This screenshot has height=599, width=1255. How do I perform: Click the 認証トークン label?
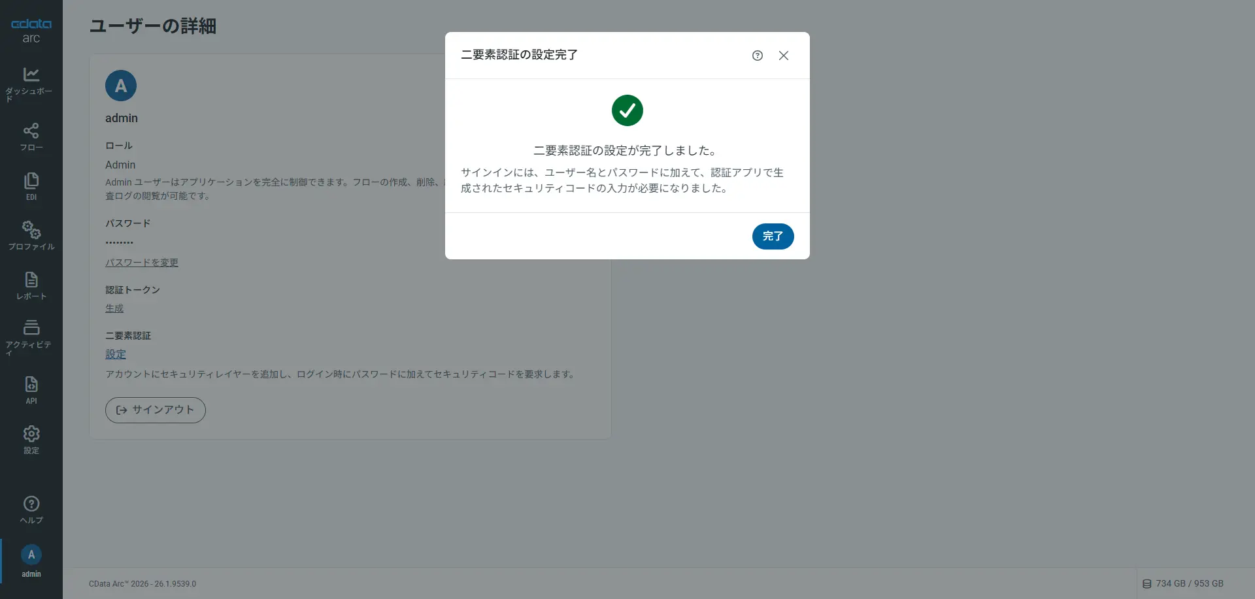point(133,290)
